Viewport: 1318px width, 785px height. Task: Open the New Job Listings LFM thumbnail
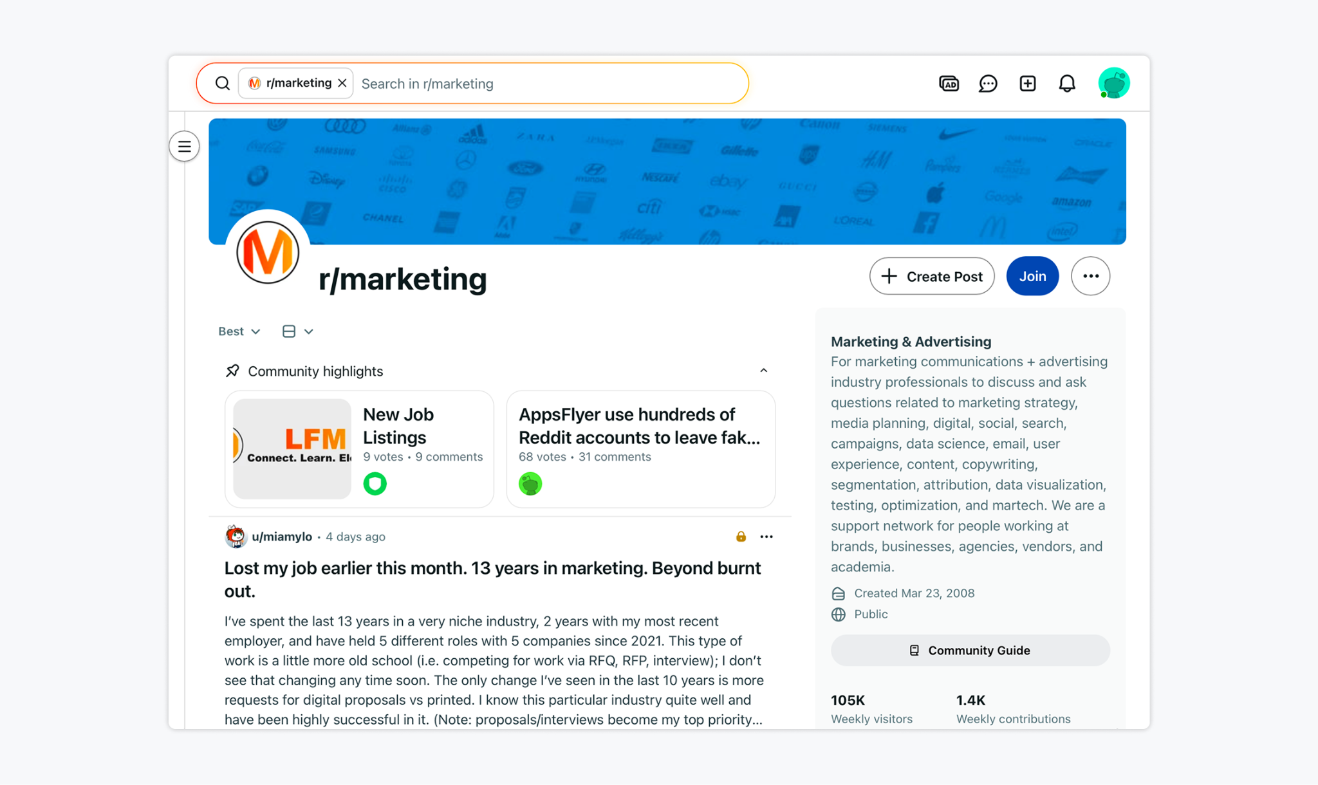292,448
